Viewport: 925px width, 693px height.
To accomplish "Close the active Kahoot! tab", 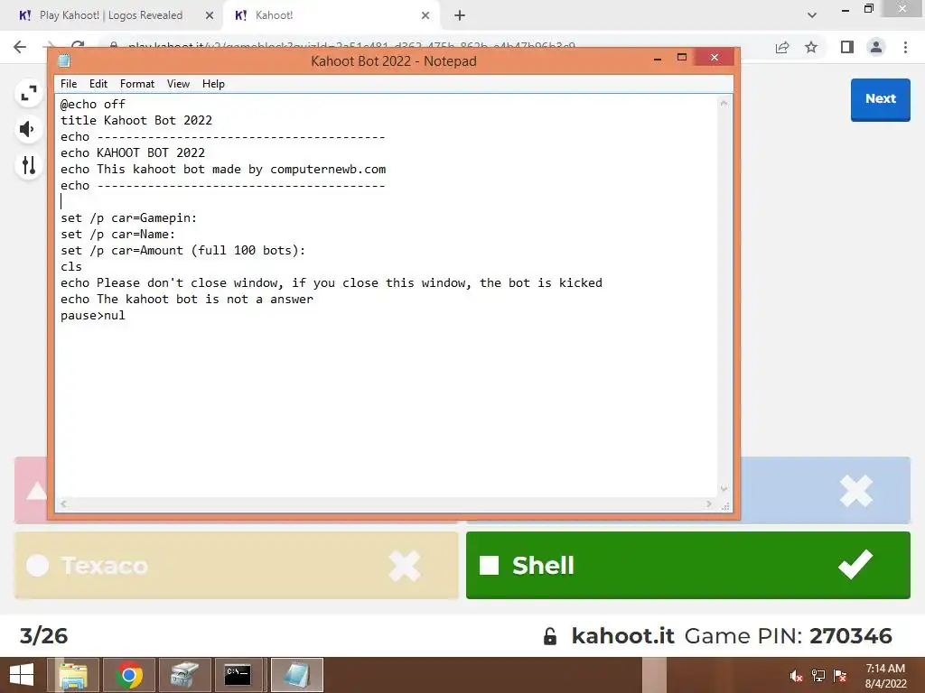I will pyautogui.click(x=425, y=15).
